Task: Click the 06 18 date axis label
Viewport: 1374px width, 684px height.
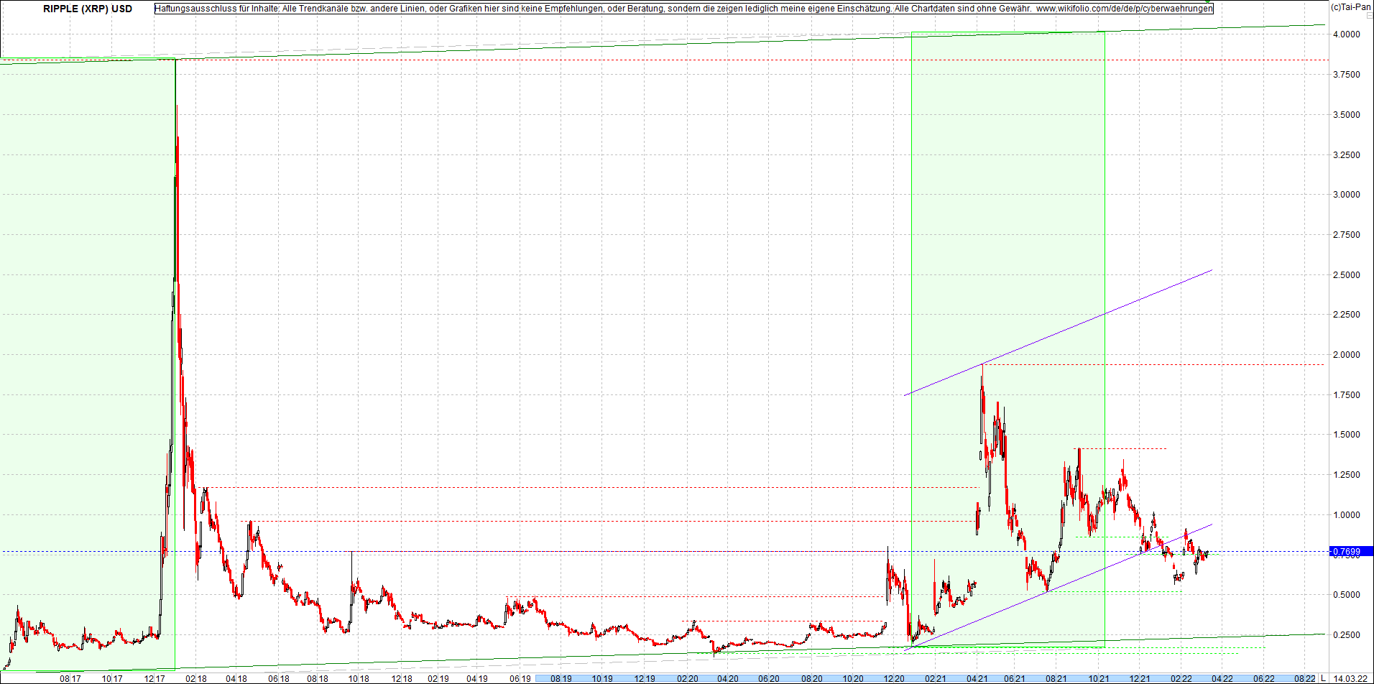Action: (278, 678)
